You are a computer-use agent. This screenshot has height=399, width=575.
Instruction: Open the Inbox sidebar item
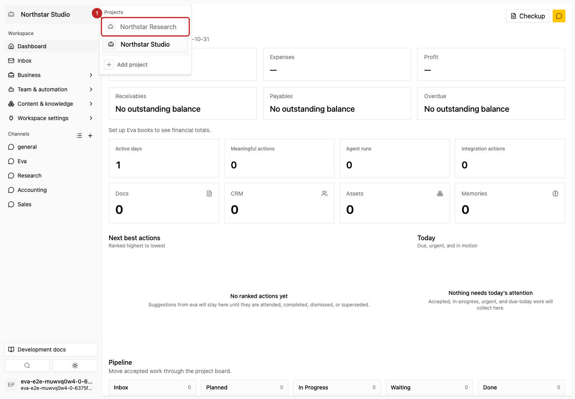pyautogui.click(x=51, y=61)
